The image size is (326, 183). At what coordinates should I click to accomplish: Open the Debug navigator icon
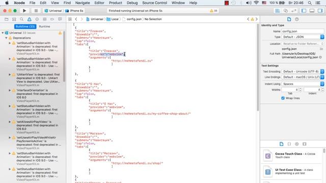[x=44, y=19]
